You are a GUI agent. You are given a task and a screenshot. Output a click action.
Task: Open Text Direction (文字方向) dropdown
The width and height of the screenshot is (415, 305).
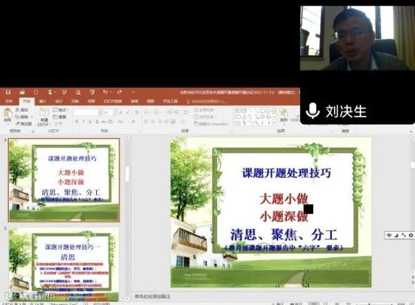[205, 110]
